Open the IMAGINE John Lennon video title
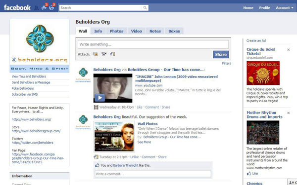Screen dimensions: 297x185 176,78
